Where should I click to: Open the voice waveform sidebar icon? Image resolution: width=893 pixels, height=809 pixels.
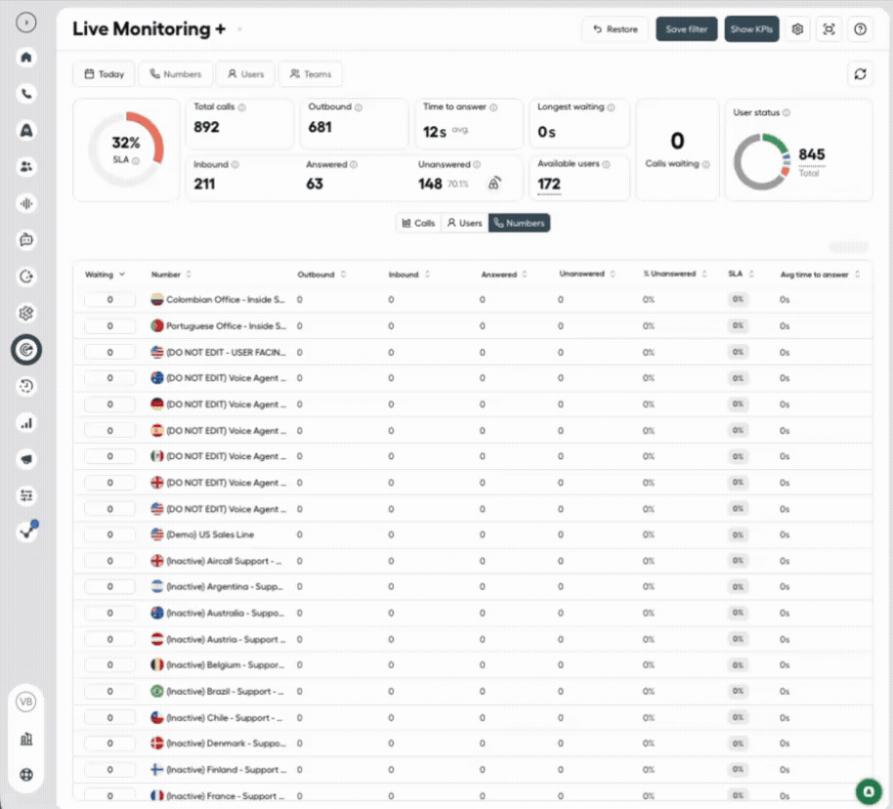pos(26,203)
